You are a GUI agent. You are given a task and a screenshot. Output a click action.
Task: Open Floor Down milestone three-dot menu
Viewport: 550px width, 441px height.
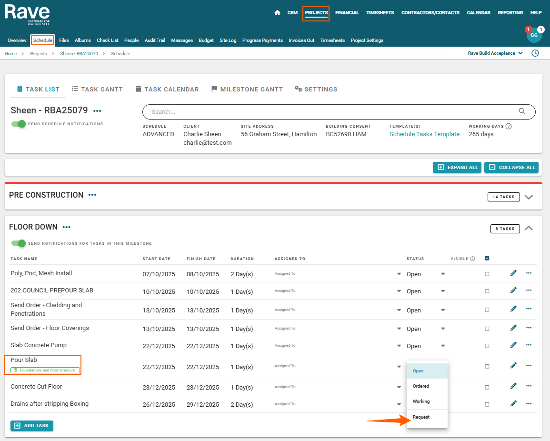pyautogui.click(x=67, y=227)
